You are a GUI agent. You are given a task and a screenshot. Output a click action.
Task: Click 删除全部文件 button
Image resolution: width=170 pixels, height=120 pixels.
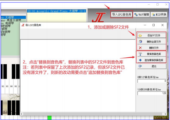tap(152, 41)
